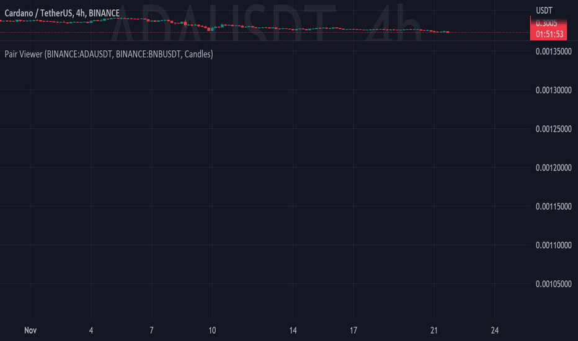This screenshot has height=341, width=578.
Task: Click the 01:51:53 countdown timer
Action: pos(549,34)
